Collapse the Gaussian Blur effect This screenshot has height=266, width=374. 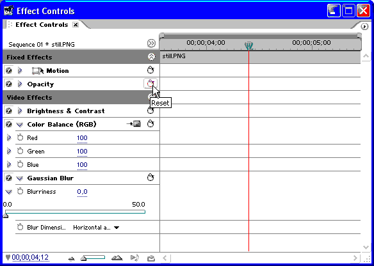pos(20,178)
